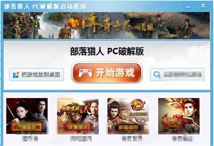Image resolution: width=214 pixels, height=146 pixels.
Task: Open the top banner advertisement
Action: point(106,25)
